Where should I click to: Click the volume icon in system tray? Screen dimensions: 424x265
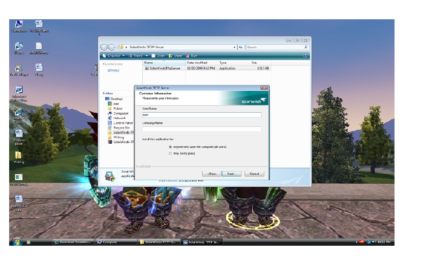point(374,242)
